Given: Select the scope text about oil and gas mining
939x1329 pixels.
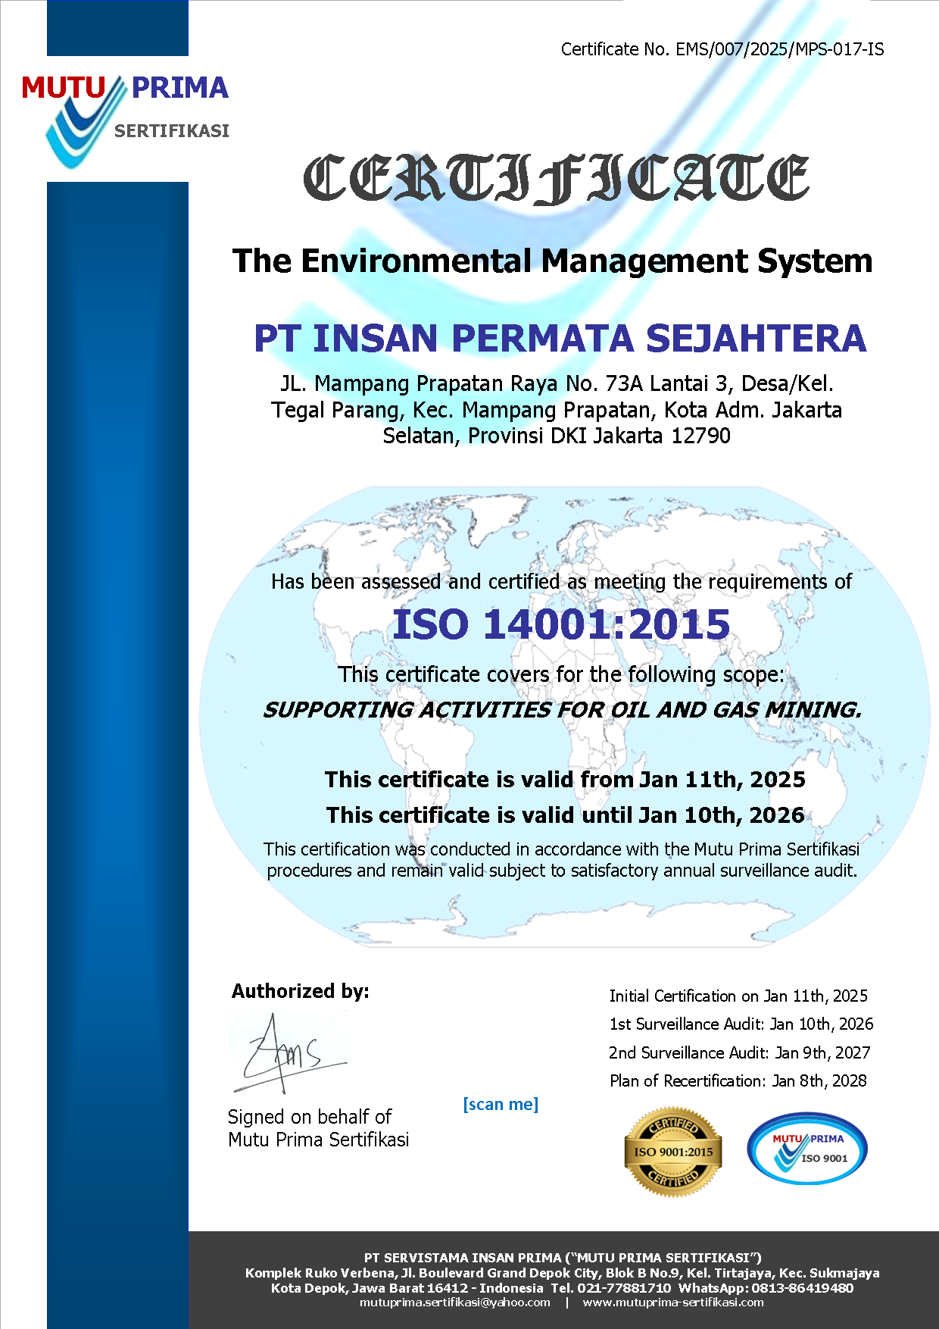Looking at the screenshot, I should pos(561,710).
